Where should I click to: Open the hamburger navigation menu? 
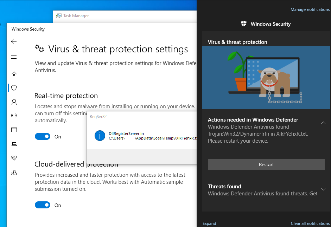click(14, 57)
